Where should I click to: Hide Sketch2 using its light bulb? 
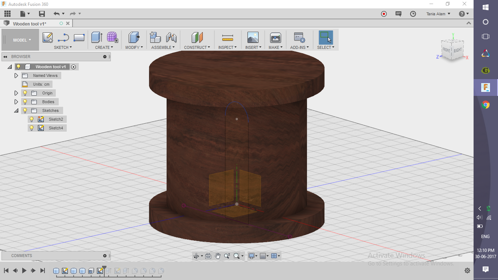tap(32, 119)
